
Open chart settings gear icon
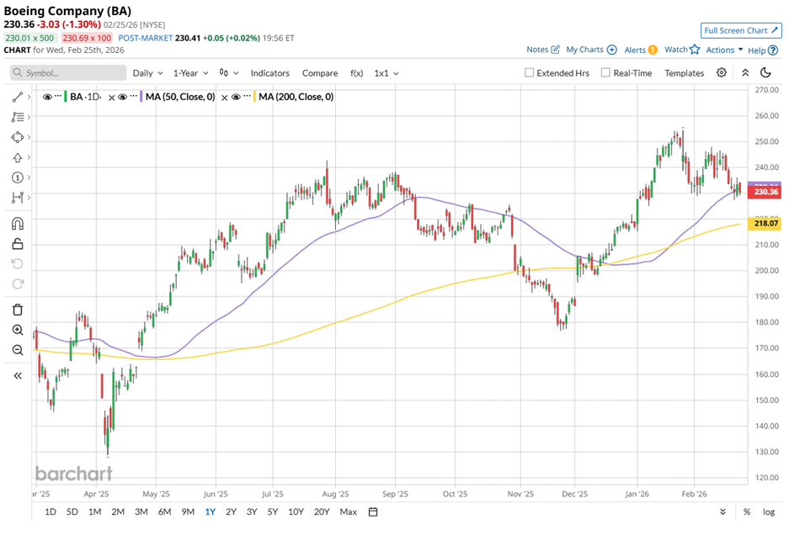coord(722,73)
